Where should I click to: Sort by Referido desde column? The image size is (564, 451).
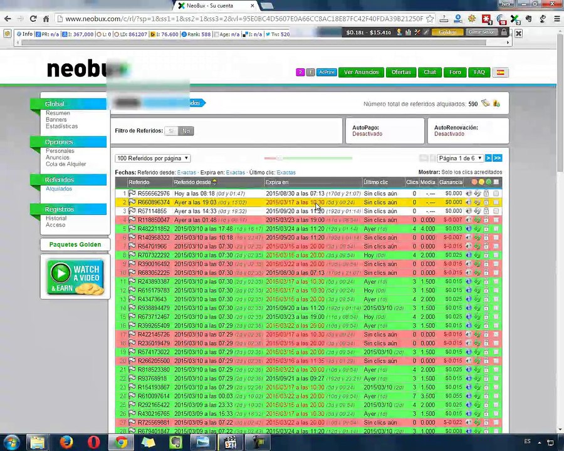click(192, 182)
